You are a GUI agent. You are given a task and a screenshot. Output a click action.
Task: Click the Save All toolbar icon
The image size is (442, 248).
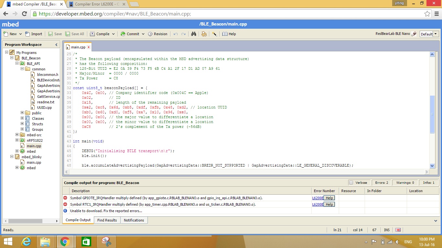(68, 34)
